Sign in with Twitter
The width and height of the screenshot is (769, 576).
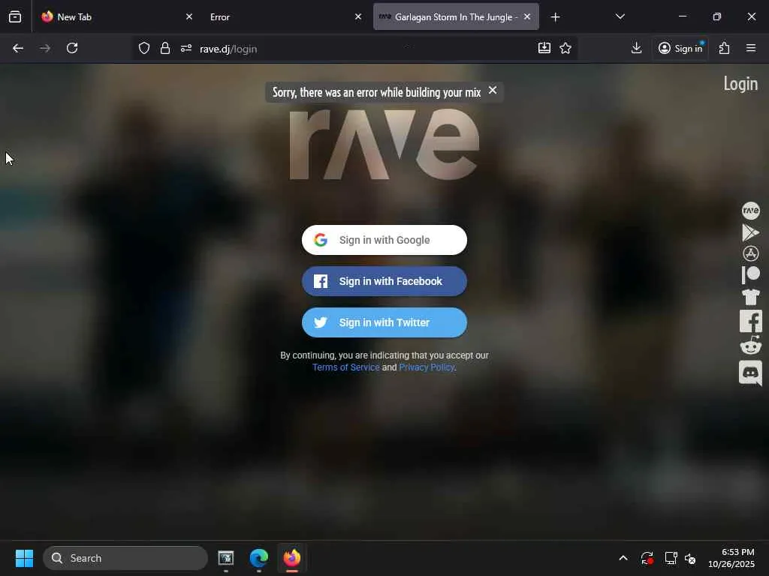pos(384,322)
